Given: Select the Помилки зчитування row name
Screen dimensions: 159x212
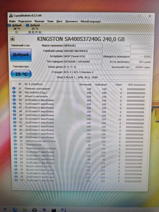Looking at the screenshot, I should click(x=37, y=89).
